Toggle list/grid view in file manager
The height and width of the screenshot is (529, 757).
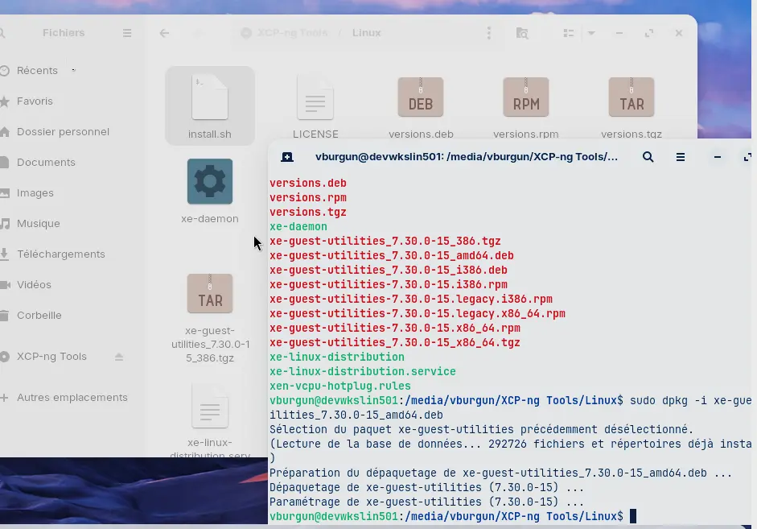click(569, 33)
